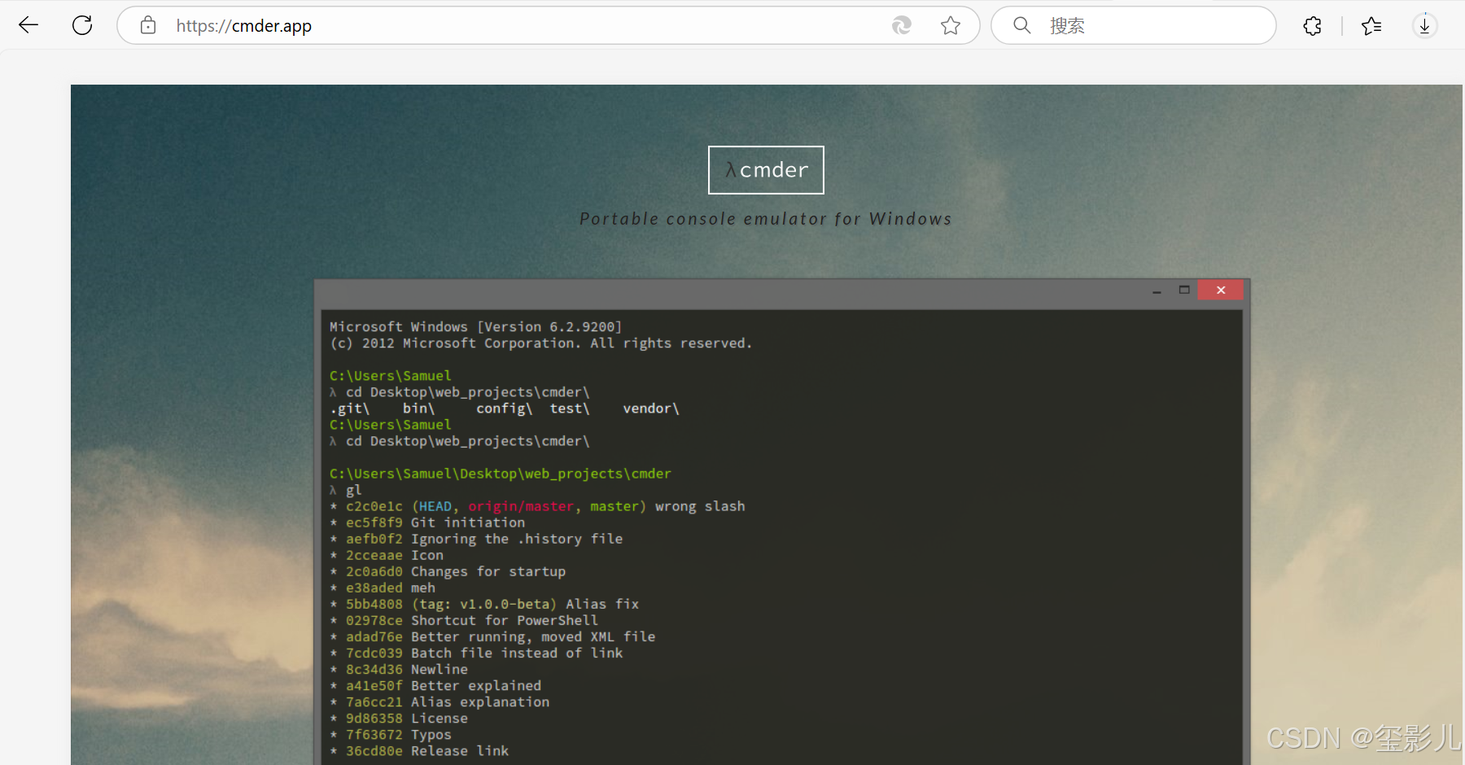
Task: Go back using the browser back arrow
Action: pos(28,25)
